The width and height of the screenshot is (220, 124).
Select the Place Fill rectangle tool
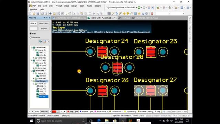[135, 14]
